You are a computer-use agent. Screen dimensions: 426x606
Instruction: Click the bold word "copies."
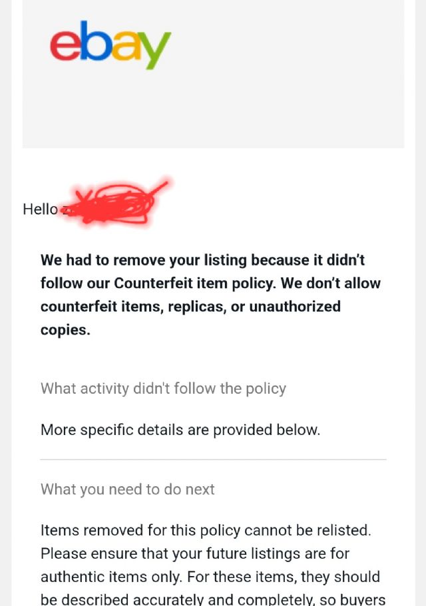(65, 330)
